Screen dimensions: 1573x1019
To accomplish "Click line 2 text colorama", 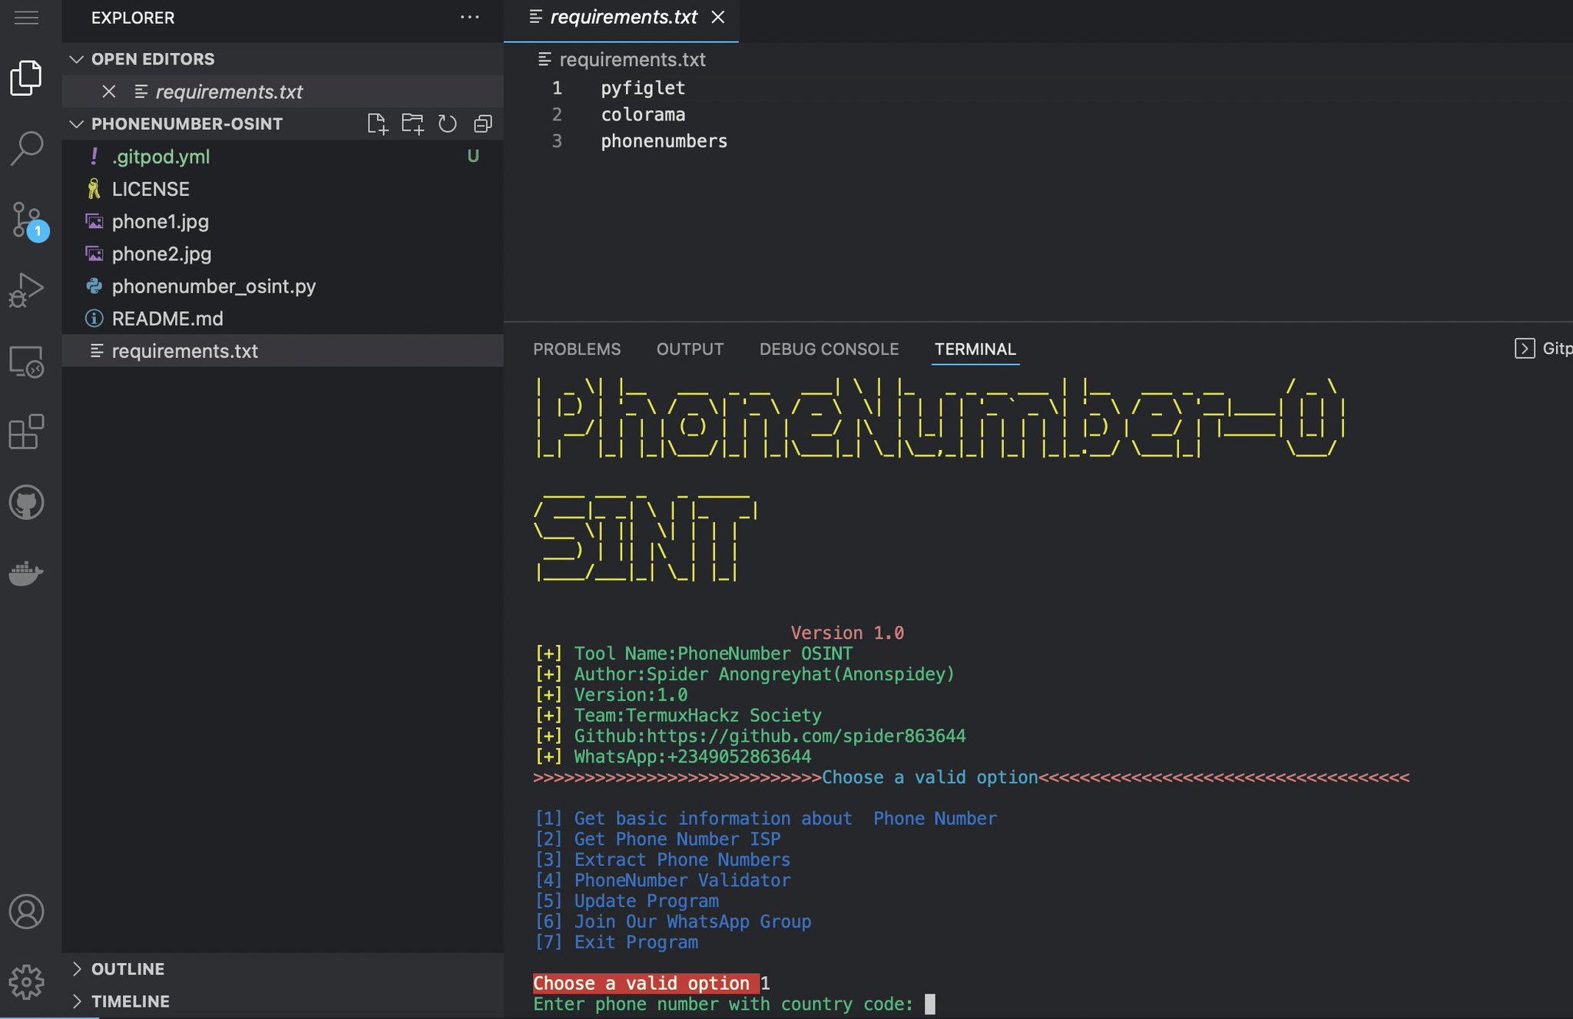I will click(x=643, y=114).
